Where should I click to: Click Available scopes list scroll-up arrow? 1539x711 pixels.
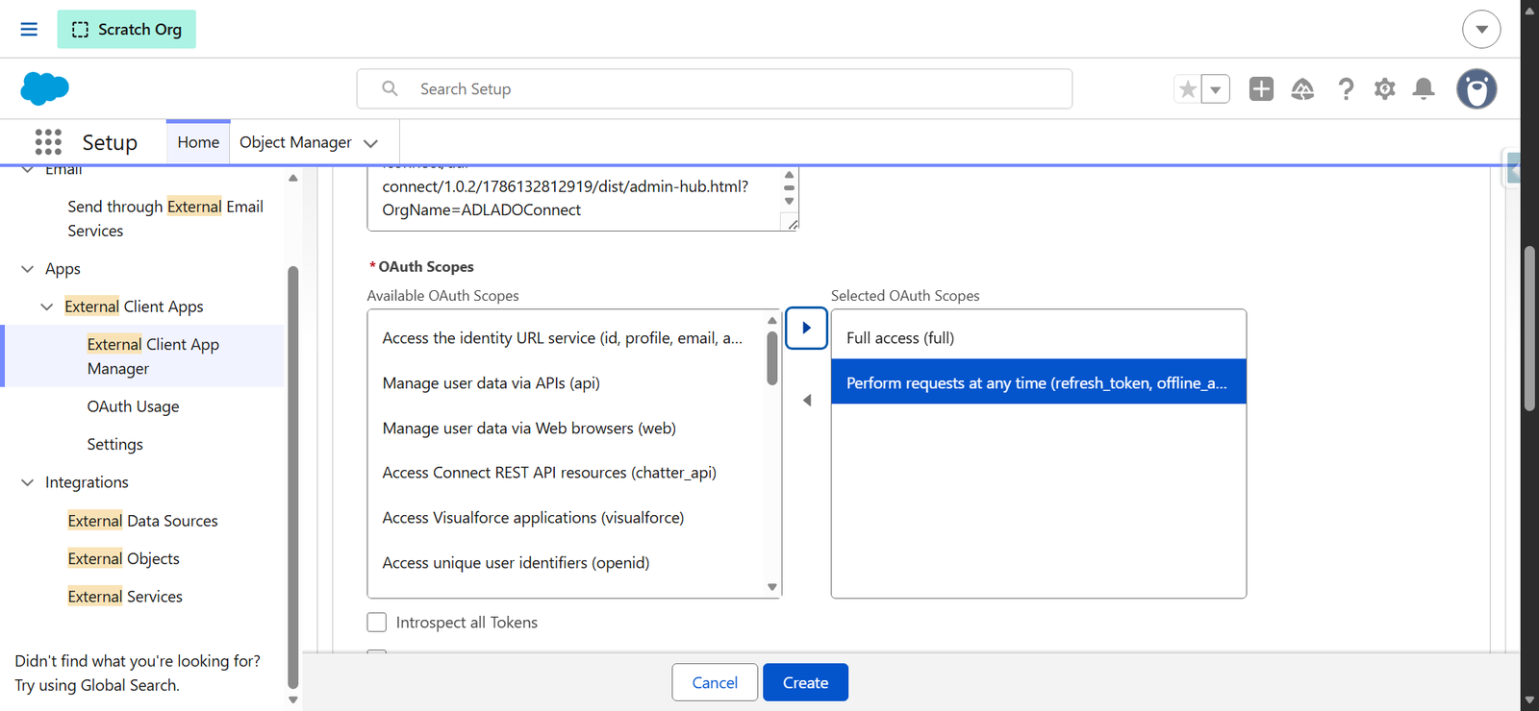tap(771, 320)
